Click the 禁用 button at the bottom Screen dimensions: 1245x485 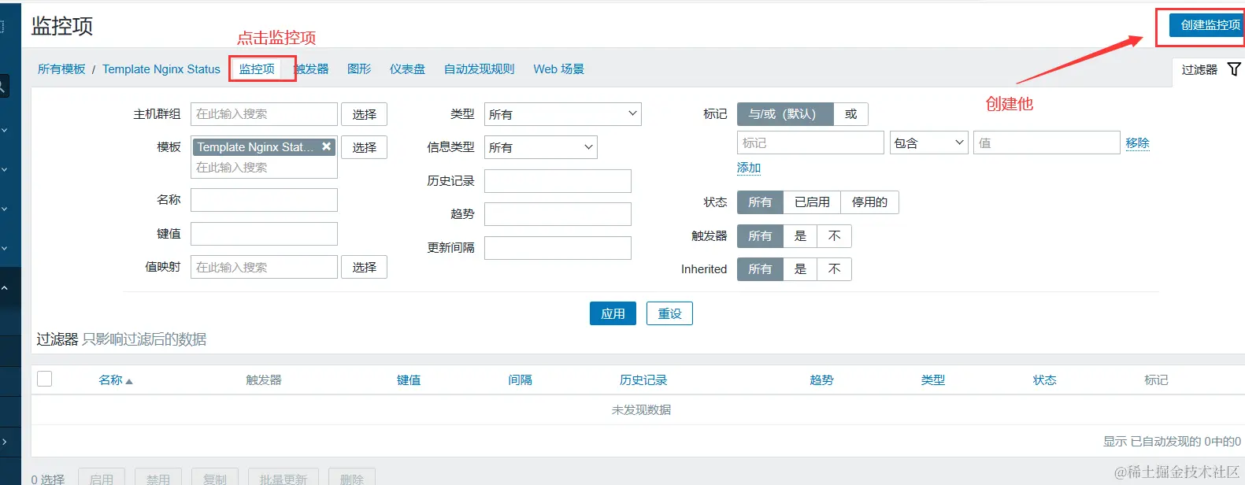pos(158,478)
